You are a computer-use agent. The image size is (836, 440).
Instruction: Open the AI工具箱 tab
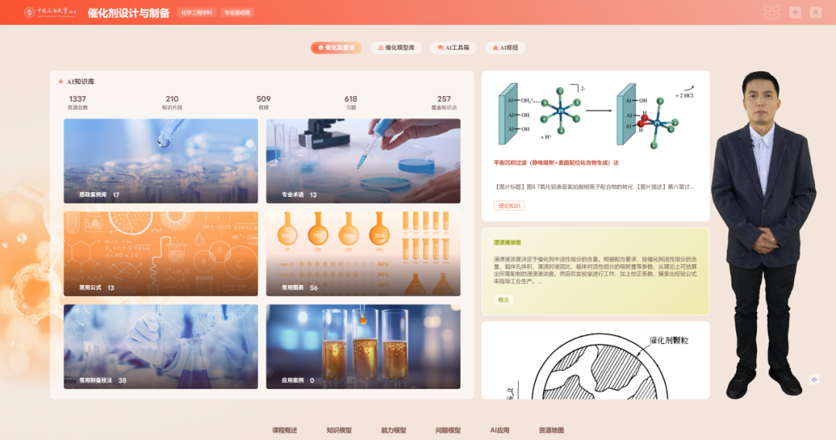(454, 48)
